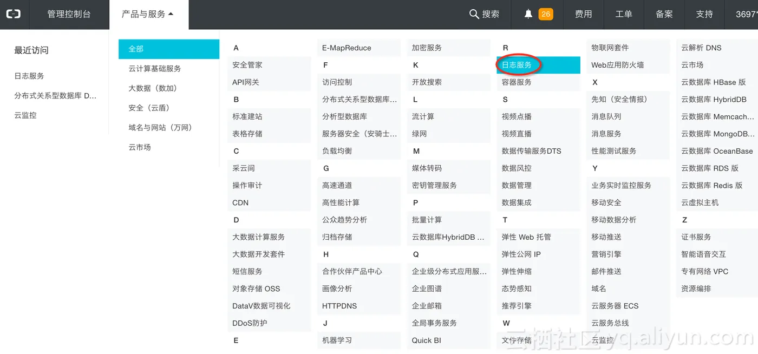758x354 pixels.
Task: Click the 备案 top bar item
Action: coord(664,14)
